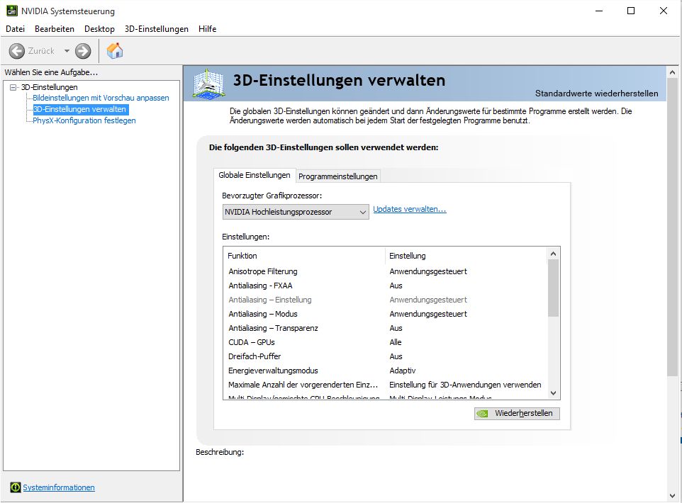Click the Home icon in toolbar
The width and height of the screenshot is (682, 503).
tap(115, 51)
